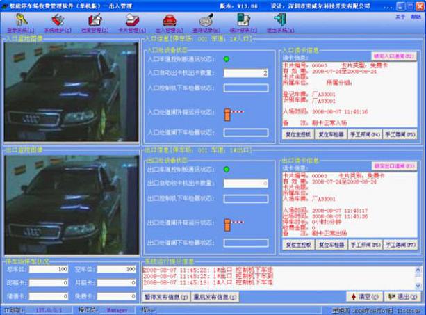
Task: Click the 暂停发布信息 pause publishing button
Action: pyautogui.click(x=165, y=296)
